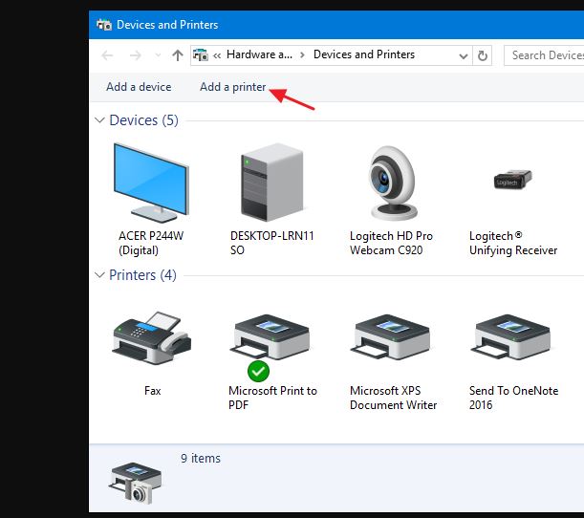Collapse the Devices (5) group chevron
The height and width of the screenshot is (518, 584).
click(x=99, y=120)
